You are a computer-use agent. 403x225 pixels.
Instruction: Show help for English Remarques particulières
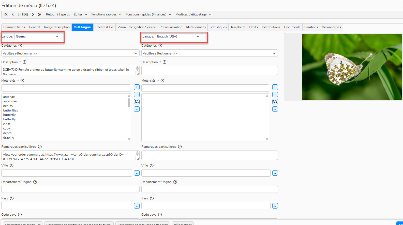pos(180,147)
